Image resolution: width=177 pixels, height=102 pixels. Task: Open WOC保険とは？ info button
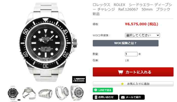(125, 43)
